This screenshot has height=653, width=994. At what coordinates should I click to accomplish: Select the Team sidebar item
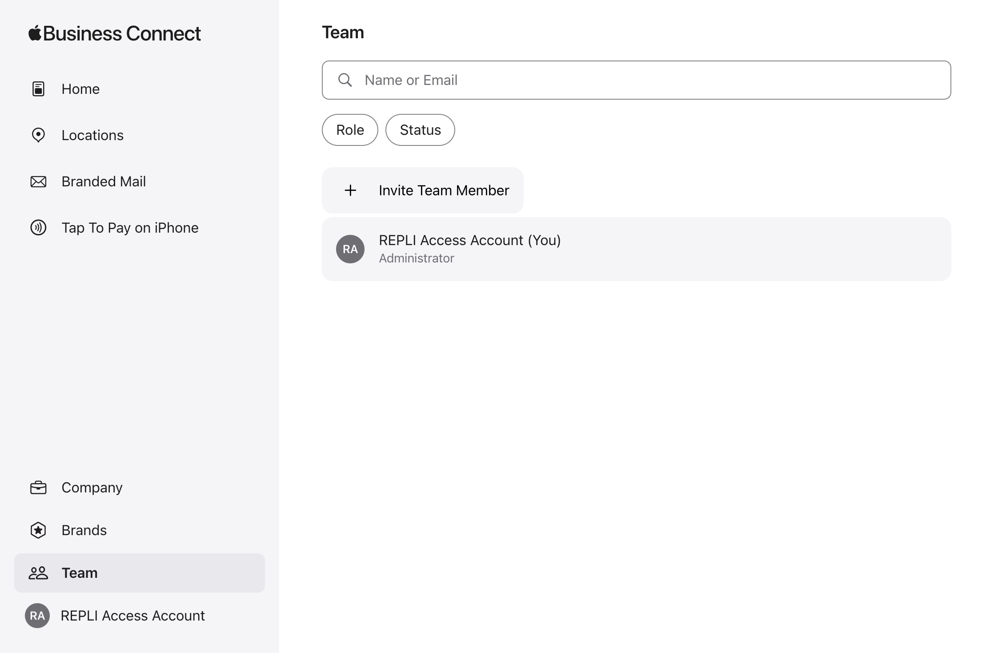[x=140, y=573]
